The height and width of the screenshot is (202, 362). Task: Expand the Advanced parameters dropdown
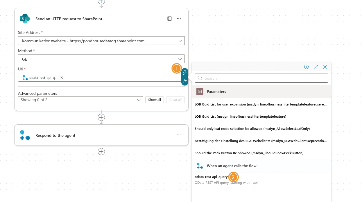pos(139,100)
